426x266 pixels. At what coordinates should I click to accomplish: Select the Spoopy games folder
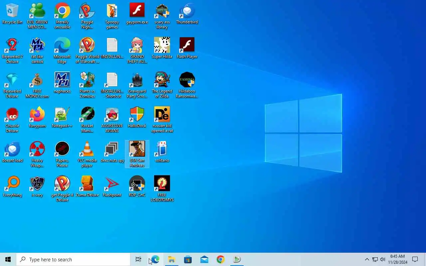tap(112, 16)
